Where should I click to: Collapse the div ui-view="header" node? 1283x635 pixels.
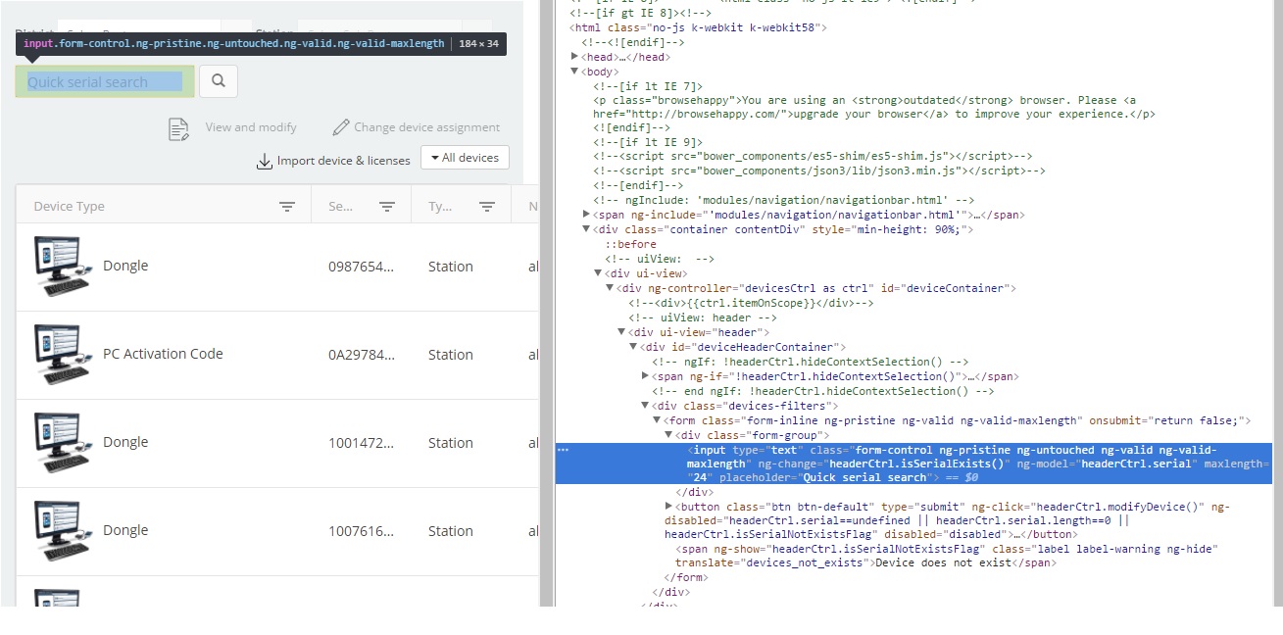point(622,332)
